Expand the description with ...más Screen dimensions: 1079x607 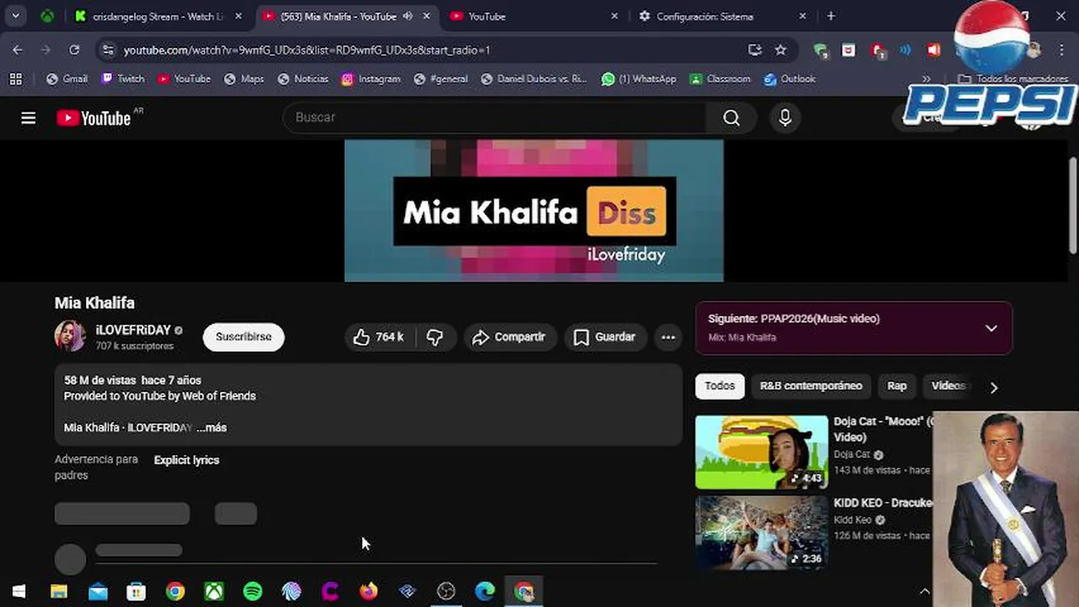(212, 427)
